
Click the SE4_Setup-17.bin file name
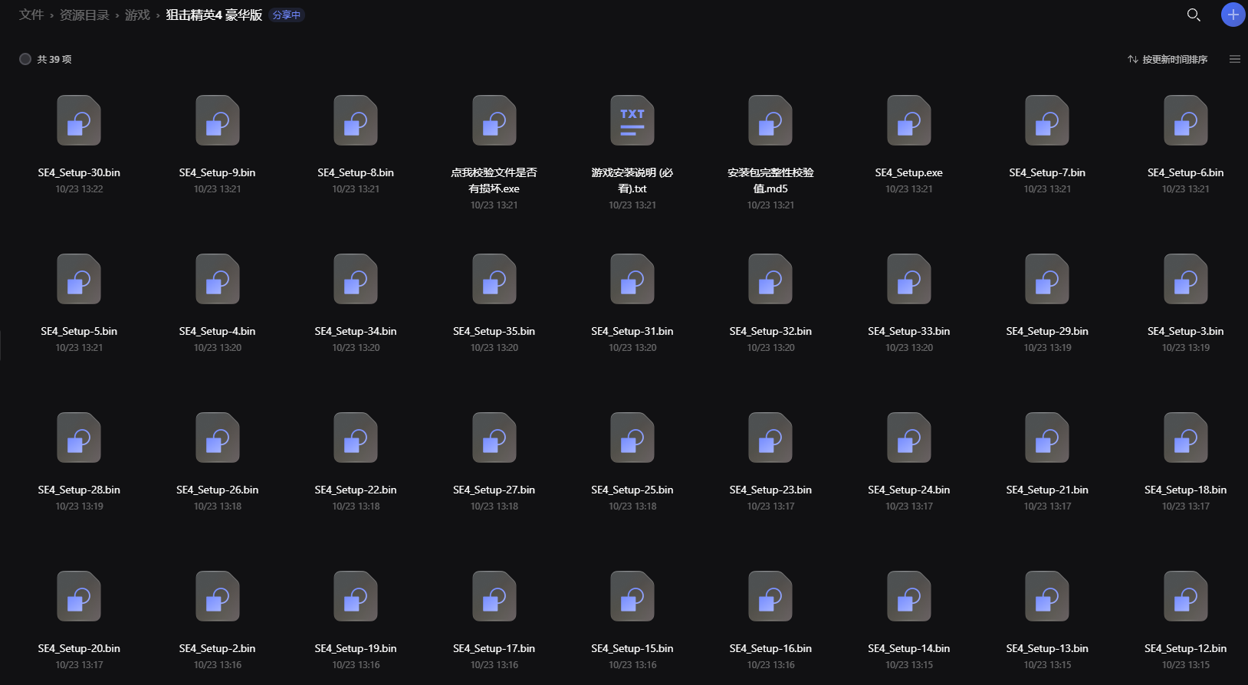494,648
